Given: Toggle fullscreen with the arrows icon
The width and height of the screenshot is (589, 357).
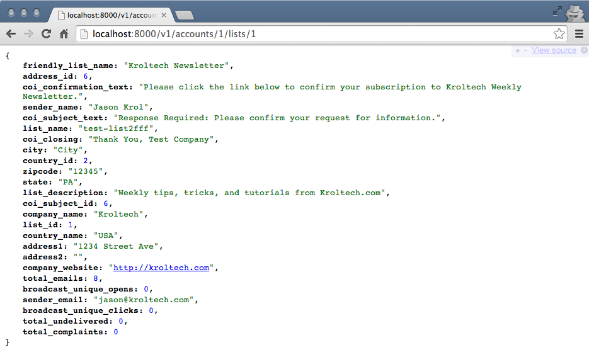Looking at the screenshot, I should point(558,11).
